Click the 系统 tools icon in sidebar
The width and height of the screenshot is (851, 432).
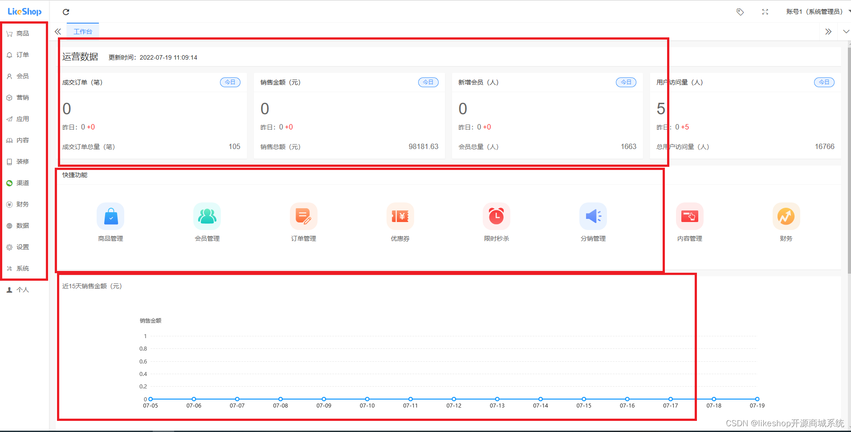point(9,269)
